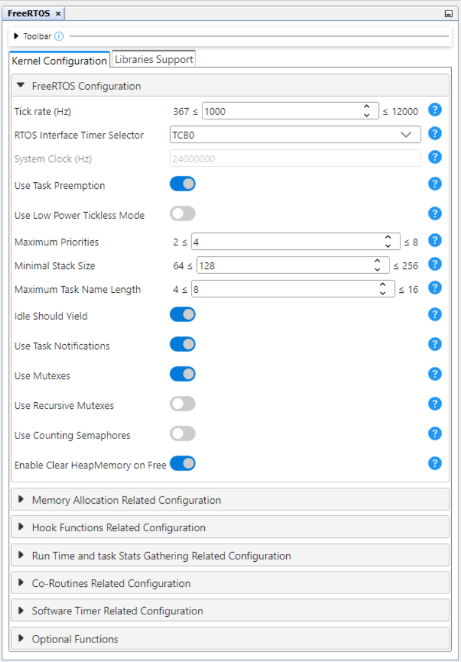Click the Toolbar info icon
Screen dimensions: 461x662
point(59,36)
